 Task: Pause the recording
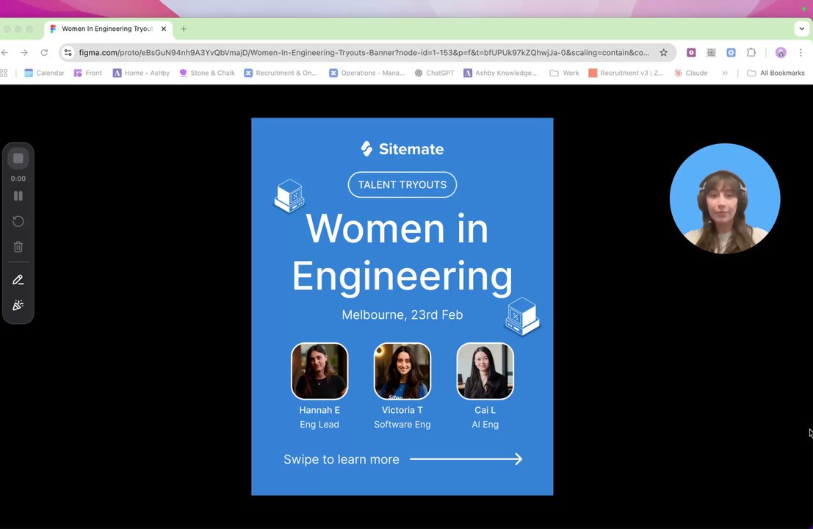point(18,196)
